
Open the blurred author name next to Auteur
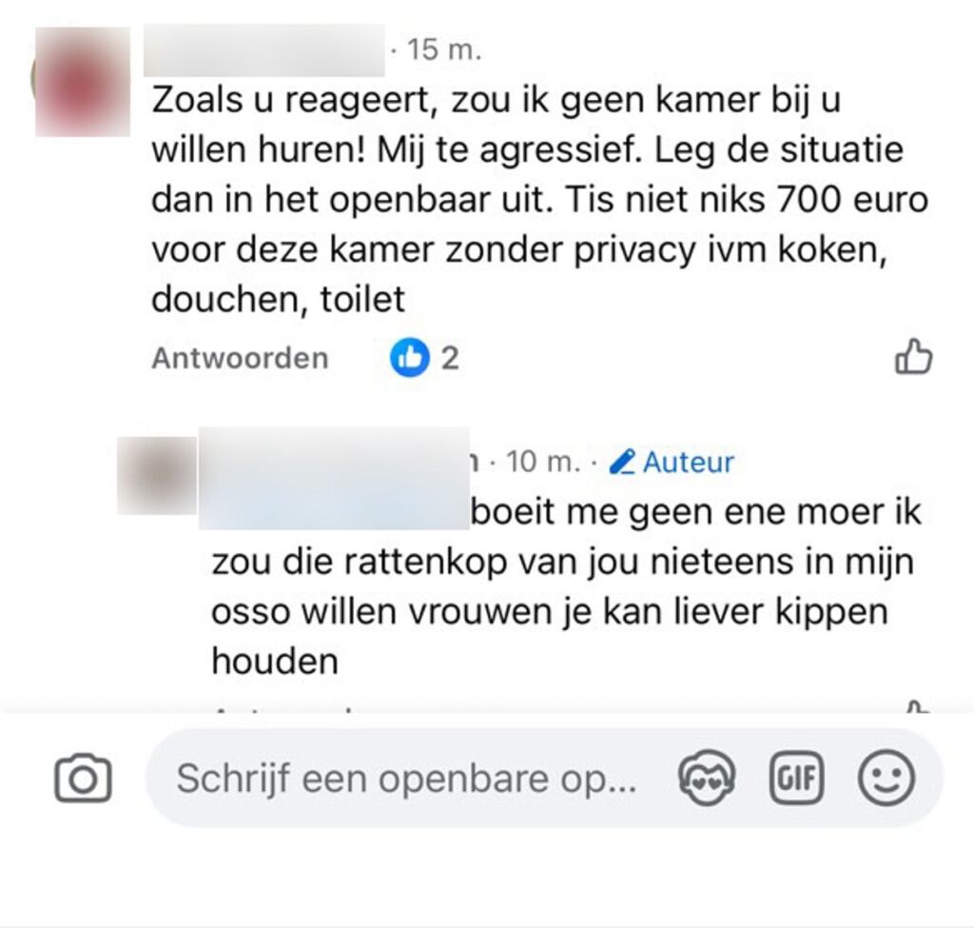click(336, 462)
